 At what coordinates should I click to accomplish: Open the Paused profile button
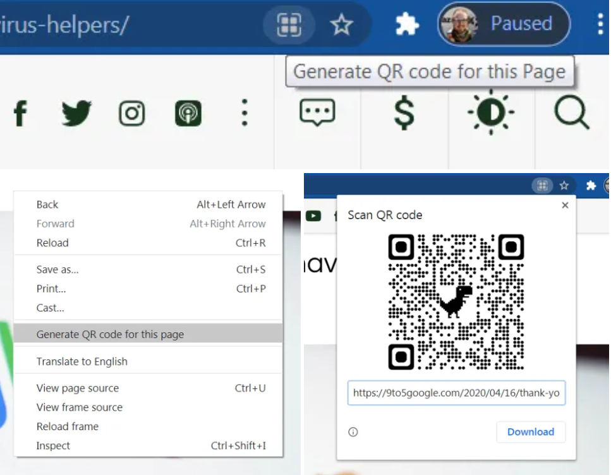point(504,24)
